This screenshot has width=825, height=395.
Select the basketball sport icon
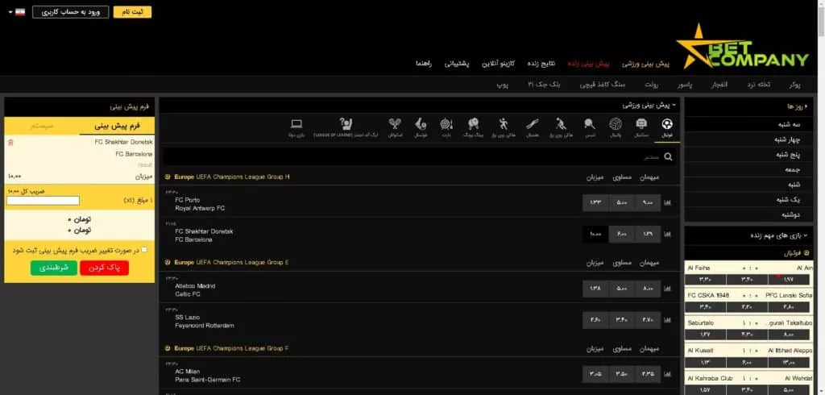(x=641, y=127)
